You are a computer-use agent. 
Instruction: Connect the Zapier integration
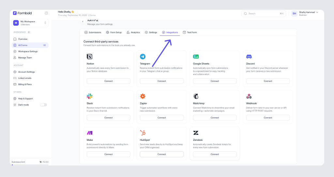coord(162,118)
